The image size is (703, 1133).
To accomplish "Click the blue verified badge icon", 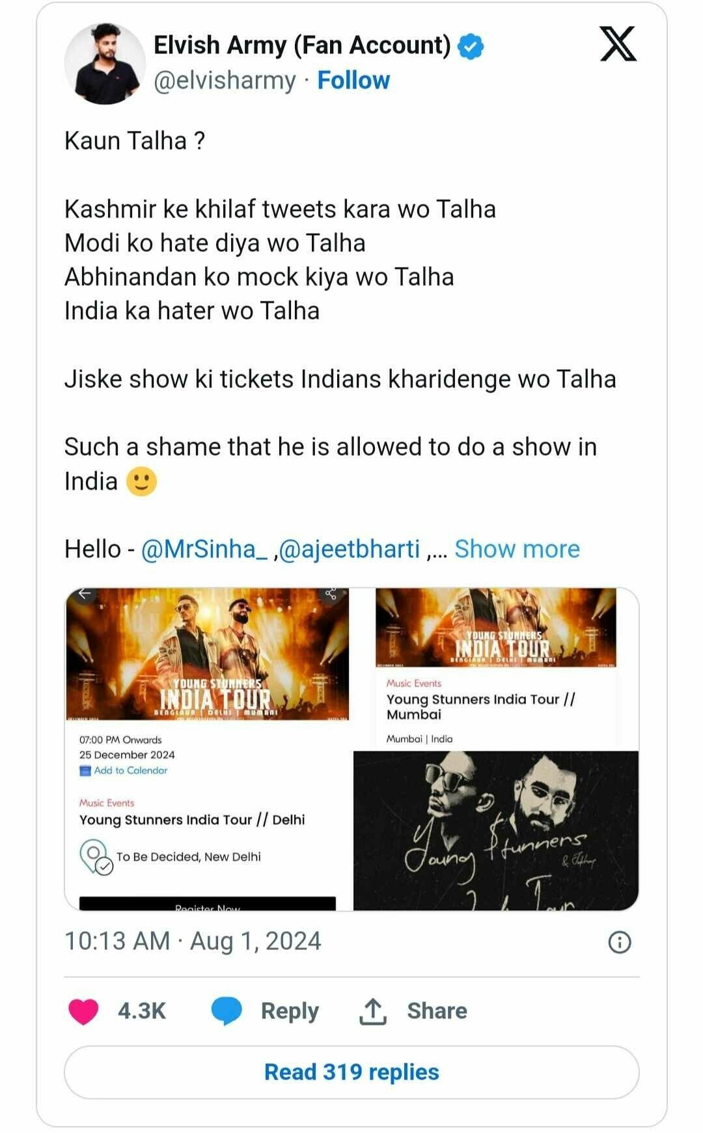I will [x=471, y=46].
